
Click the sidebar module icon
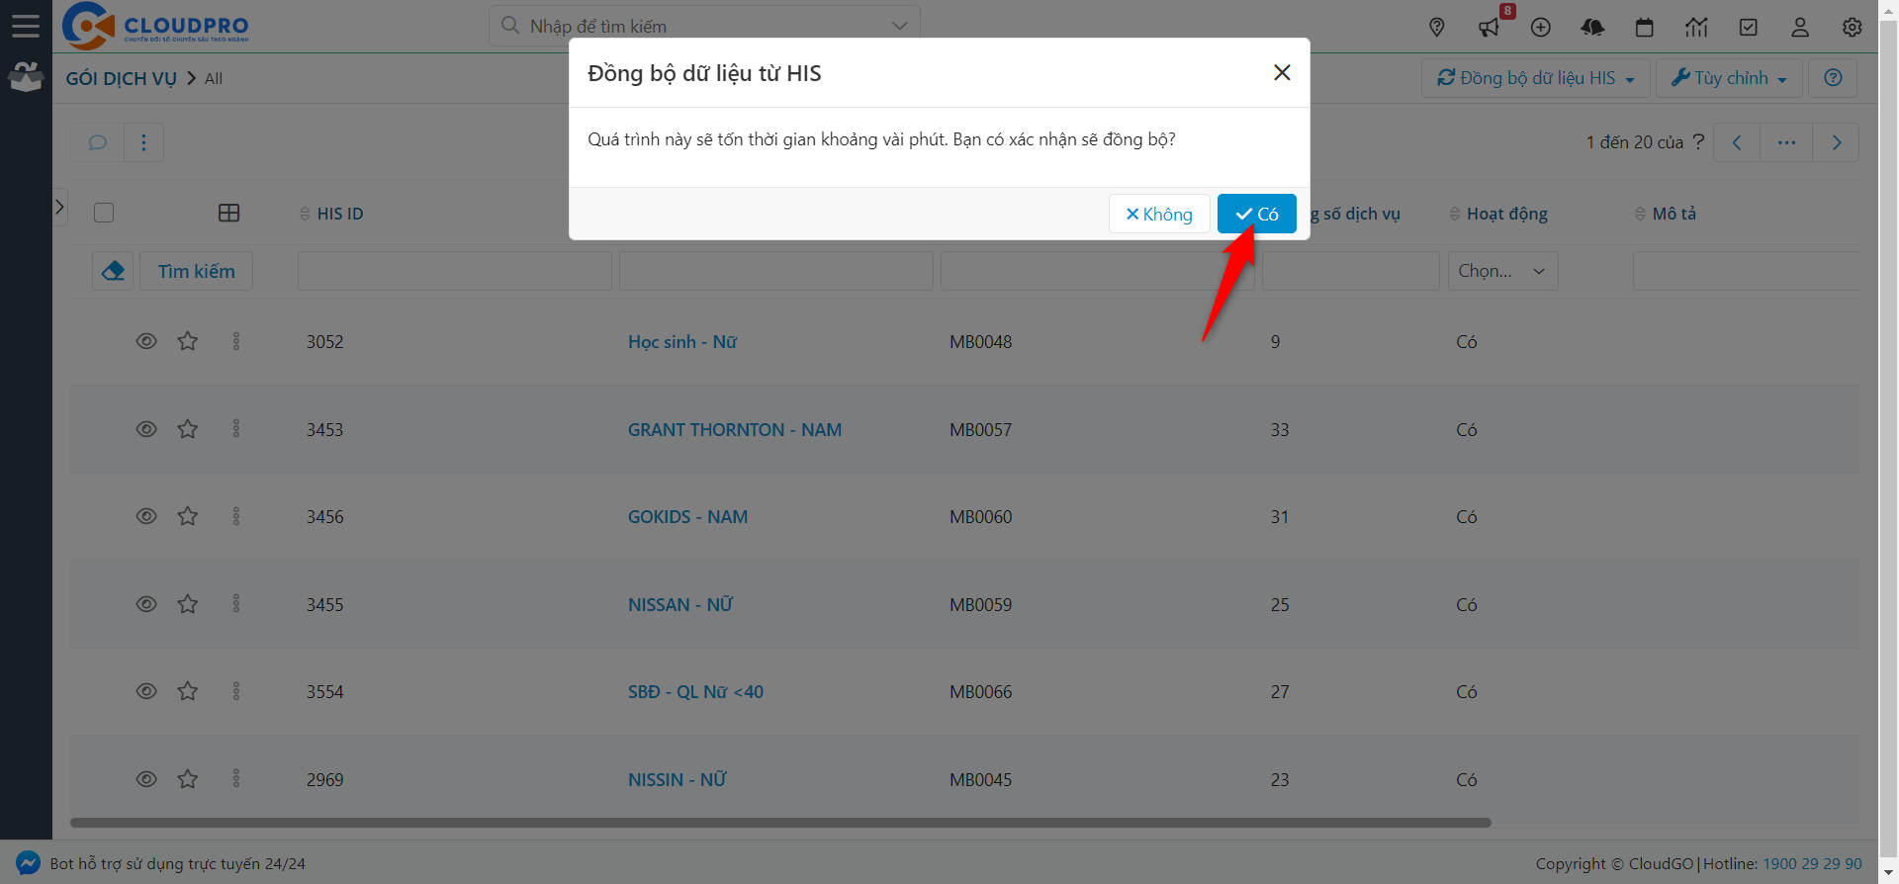tap(26, 77)
